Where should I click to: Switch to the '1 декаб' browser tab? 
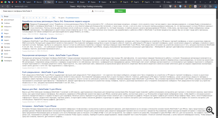coord(27,2)
